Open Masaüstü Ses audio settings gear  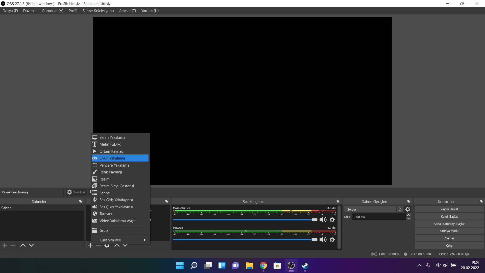[332, 220]
